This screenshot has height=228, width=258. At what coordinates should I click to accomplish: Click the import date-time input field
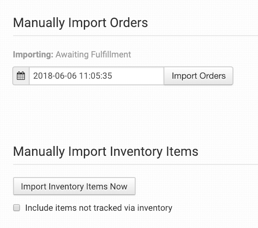click(x=97, y=76)
